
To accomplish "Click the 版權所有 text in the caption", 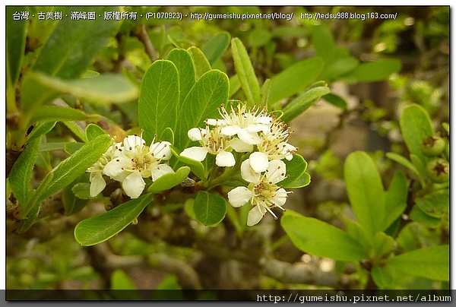I will 120,16.
